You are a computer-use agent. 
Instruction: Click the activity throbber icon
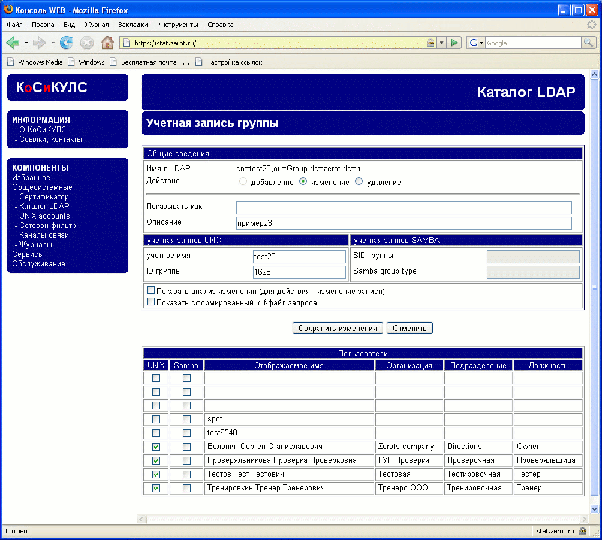pos(592,25)
